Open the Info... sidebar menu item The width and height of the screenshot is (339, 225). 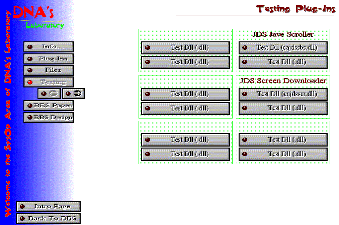49,47
